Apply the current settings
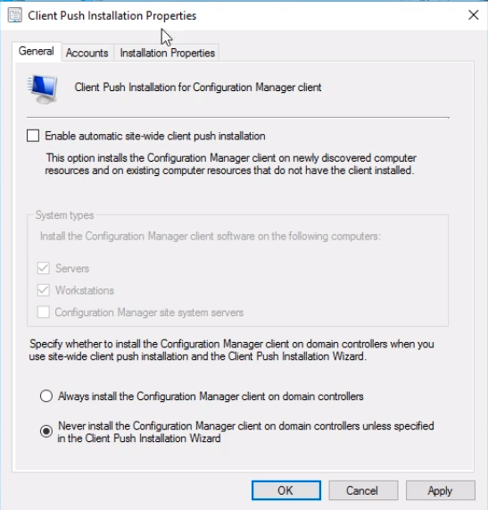This screenshot has width=488, height=510. click(x=440, y=490)
